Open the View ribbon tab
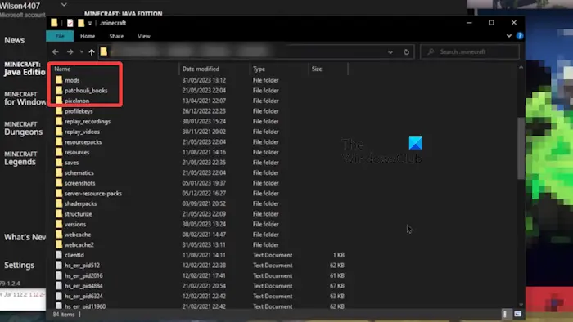The width and height of the screenshot is (573, 322). pos(144,36)
